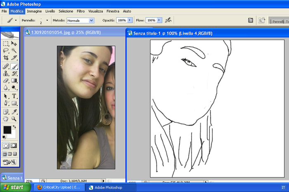Select the Clone Stamp tool
Screen dimensions: 289x192
pyautogui.click(x=6, y=73)
